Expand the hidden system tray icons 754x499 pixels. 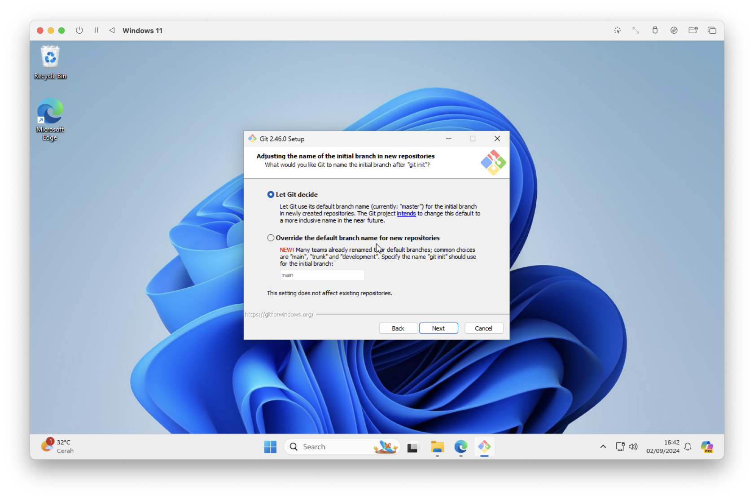[603, 447]
